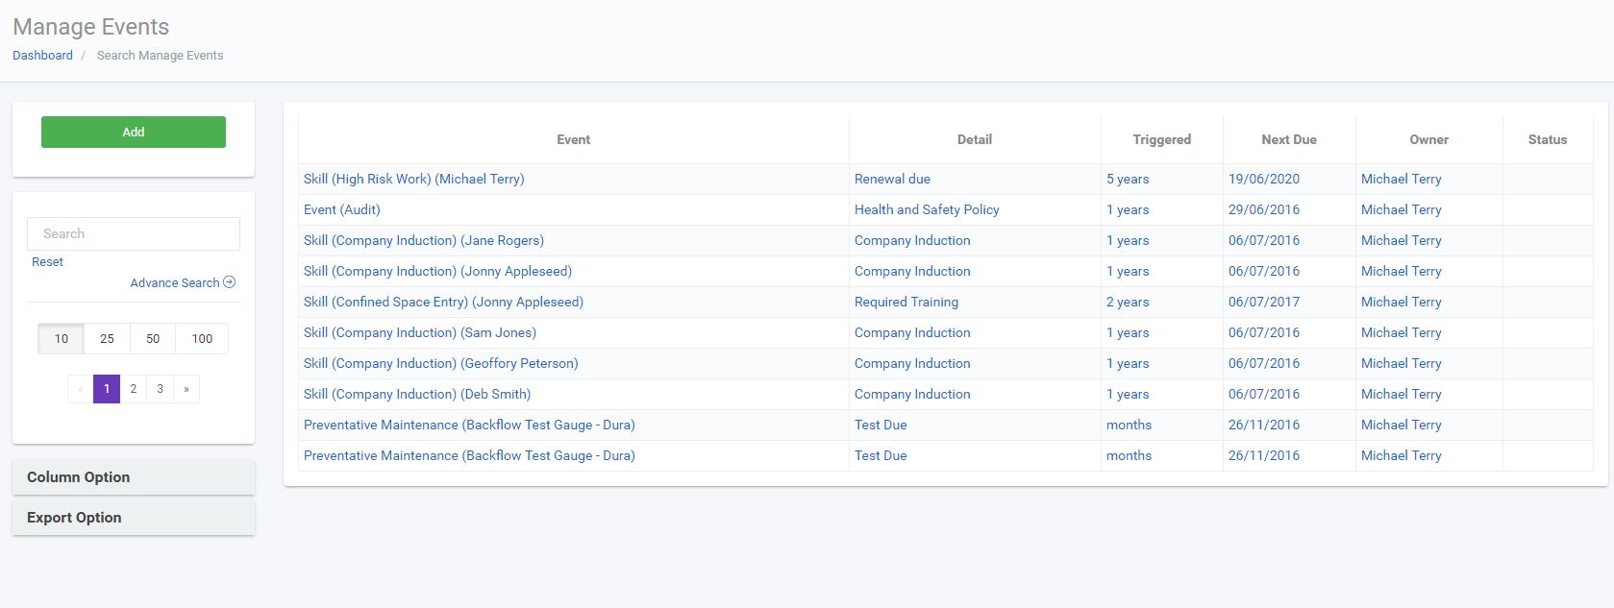Click 'Health and Safety Policy' detail
The width and height of the screenshot is (1614, 608).
(927, 209)
